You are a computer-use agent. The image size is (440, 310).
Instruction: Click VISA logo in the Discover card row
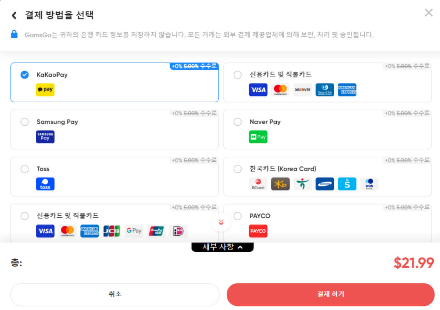pyautogui.click(x=258, y=90)
